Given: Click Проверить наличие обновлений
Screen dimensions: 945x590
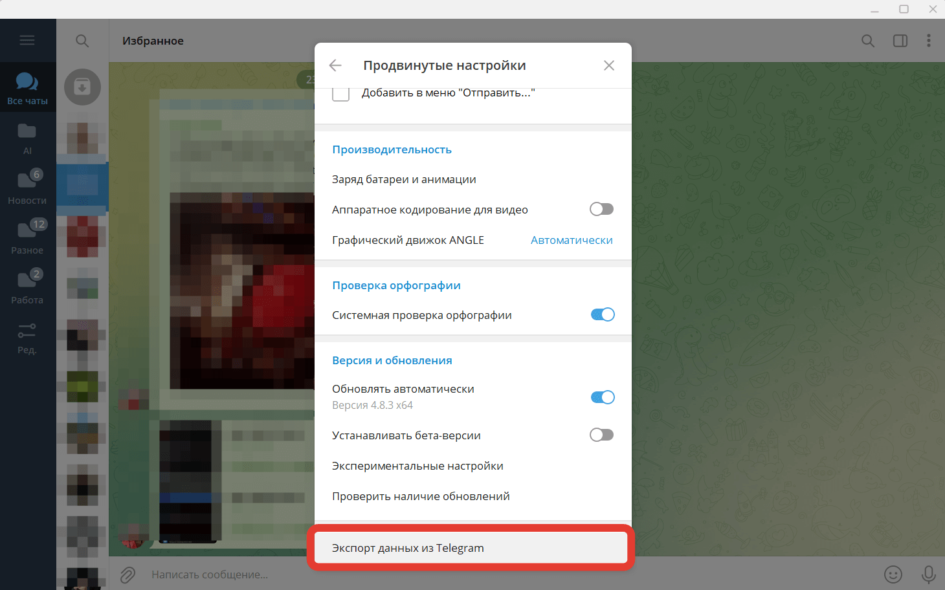Looking at the screenshot, I should pos(473,496).
